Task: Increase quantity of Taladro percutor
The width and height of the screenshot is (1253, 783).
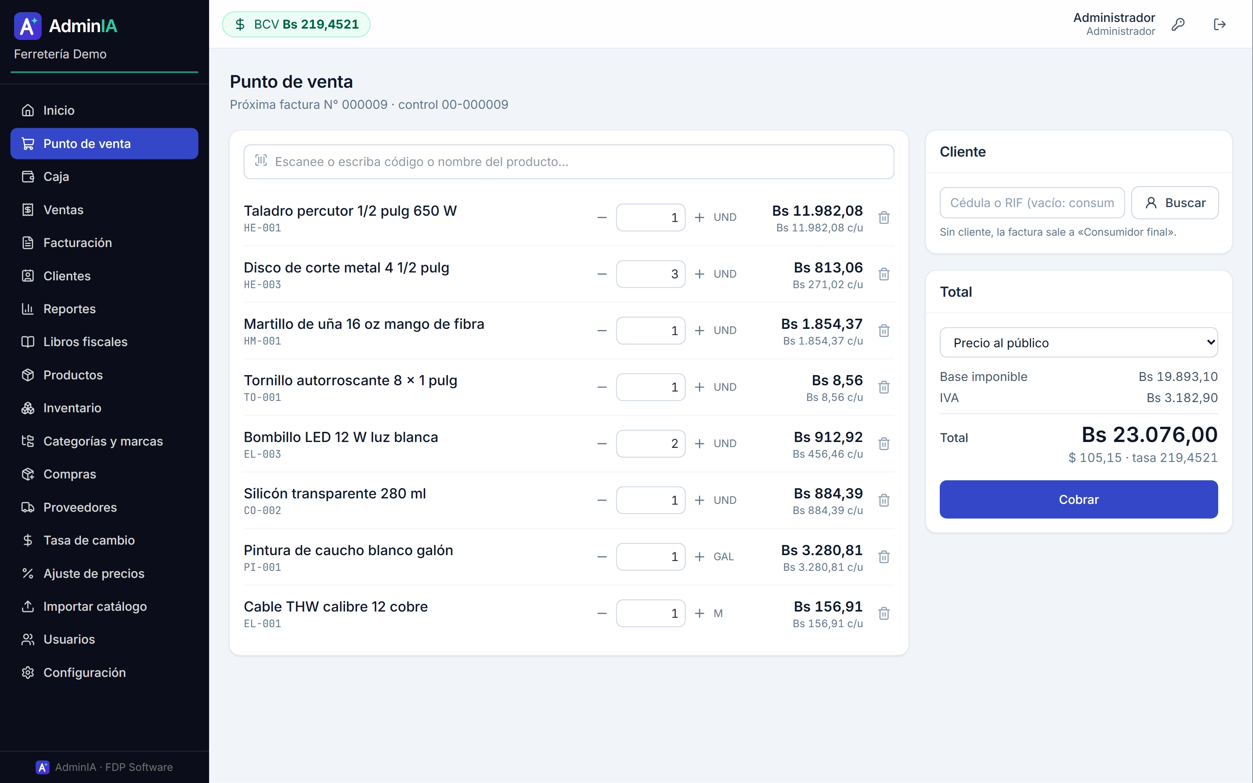Action: coord(699,218)
